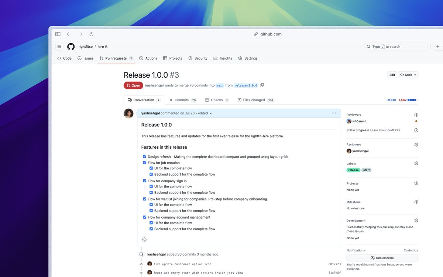Open the rightfitso organization link

pyautogui.click(x=85, y=47)
